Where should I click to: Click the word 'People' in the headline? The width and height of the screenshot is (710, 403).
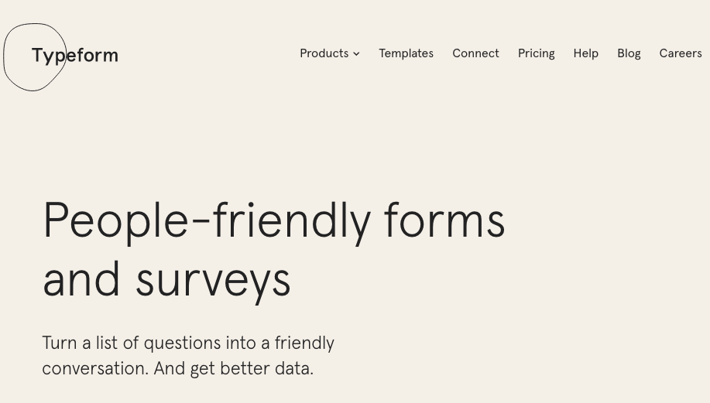pos(115,222)
